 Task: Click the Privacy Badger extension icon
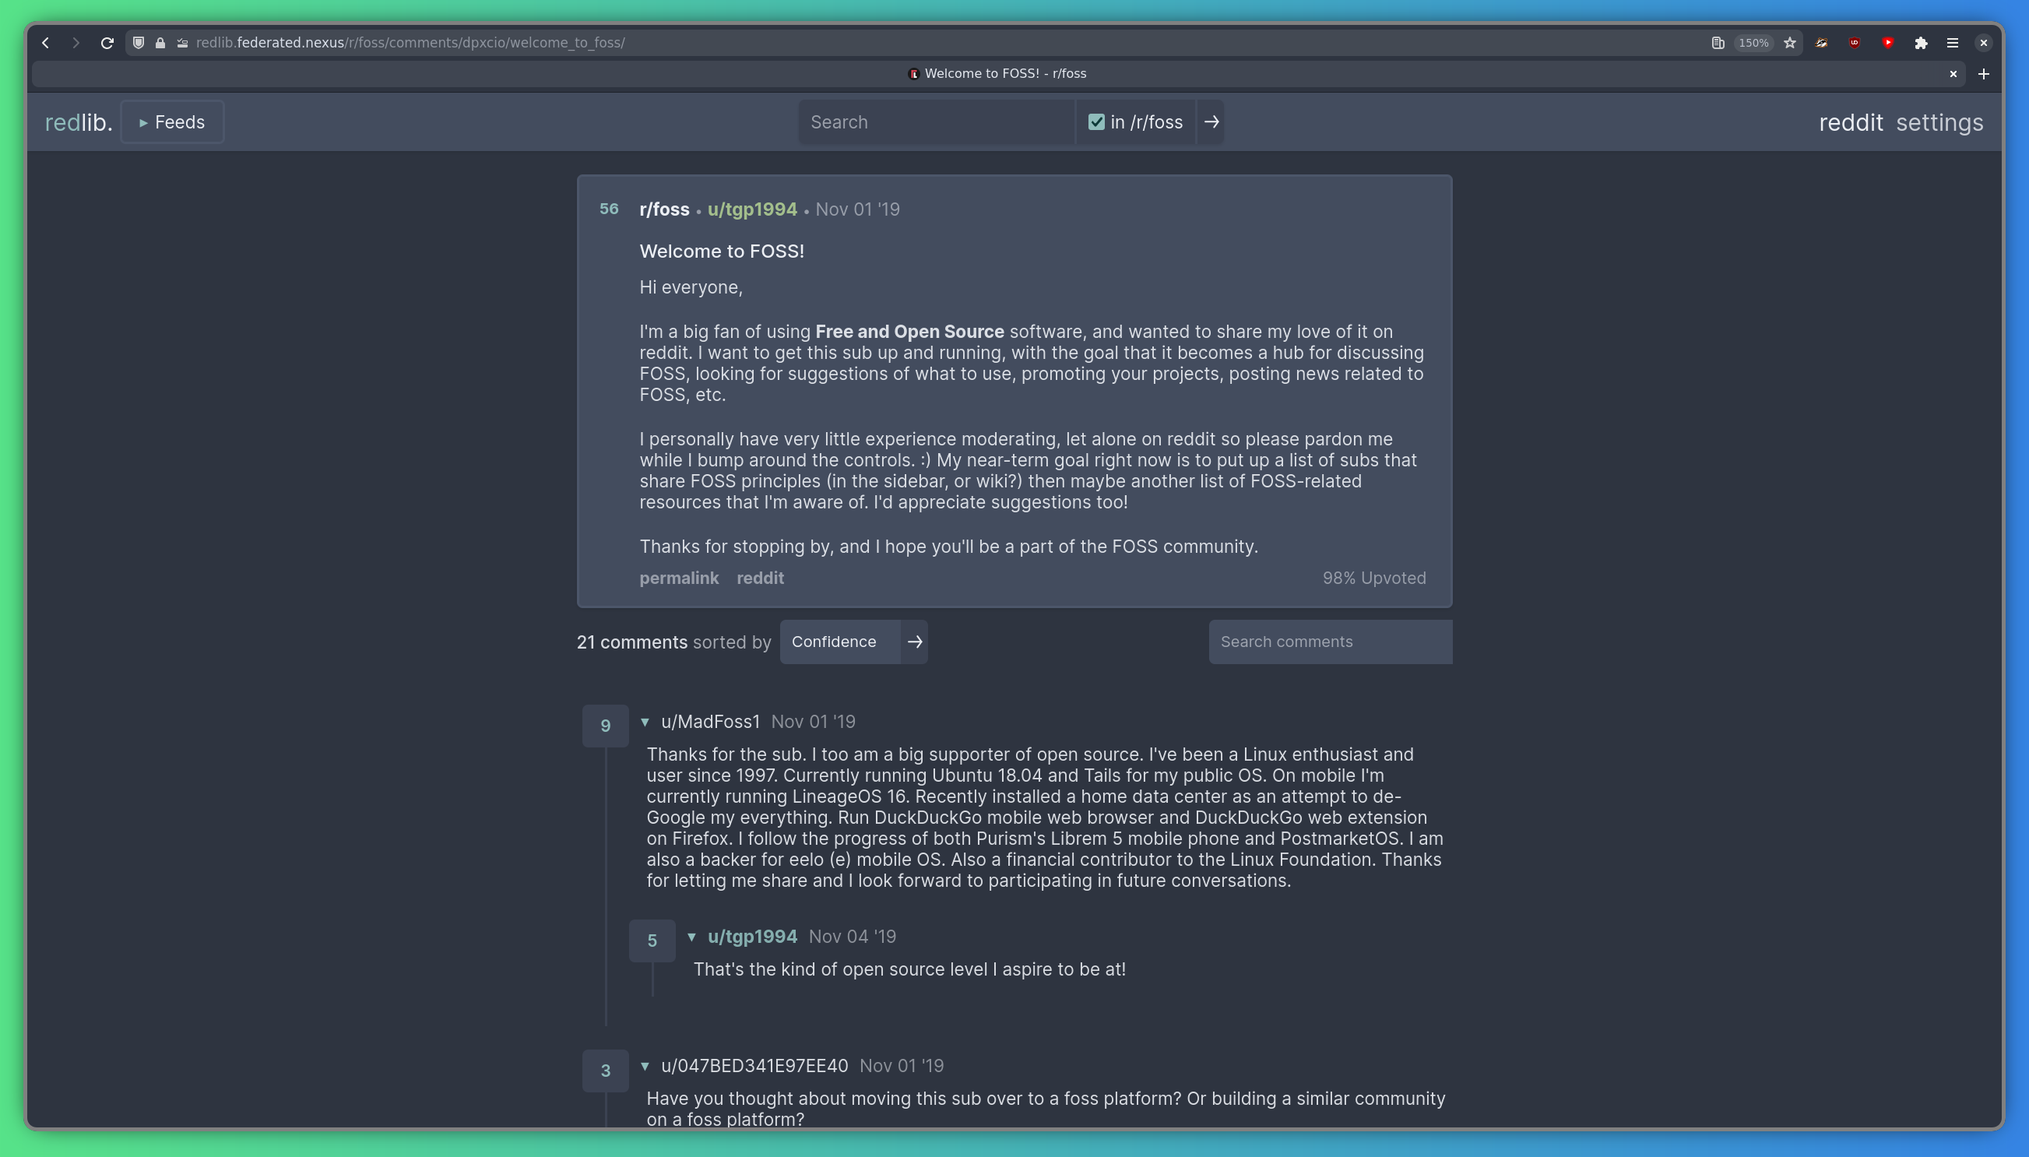(x=1822, y=43)
